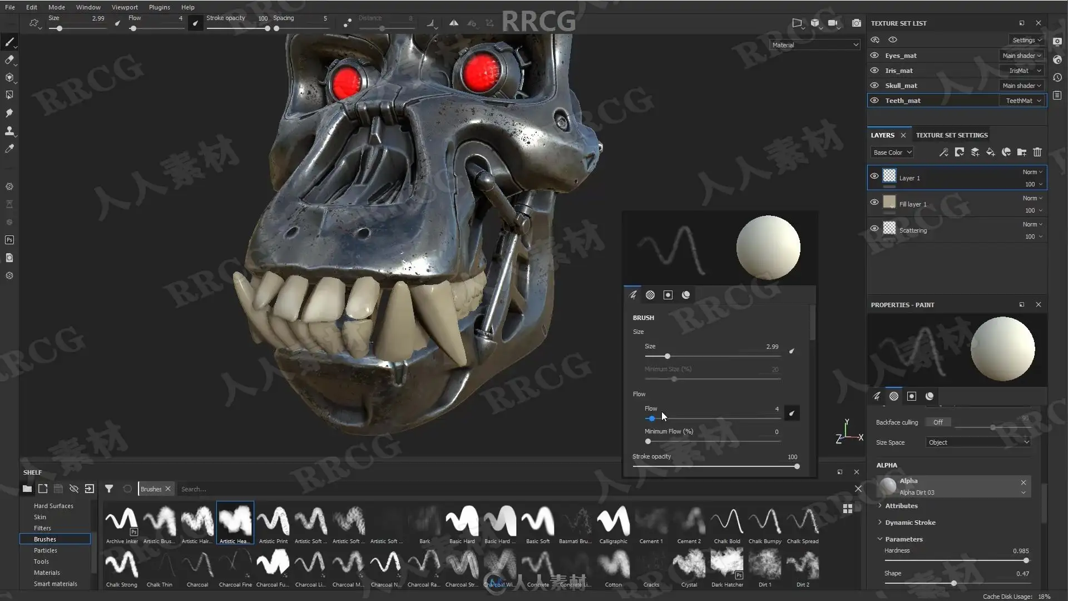Toggle Backface culling Off button
1068x601 pixels.
click(x=938, y=422)
